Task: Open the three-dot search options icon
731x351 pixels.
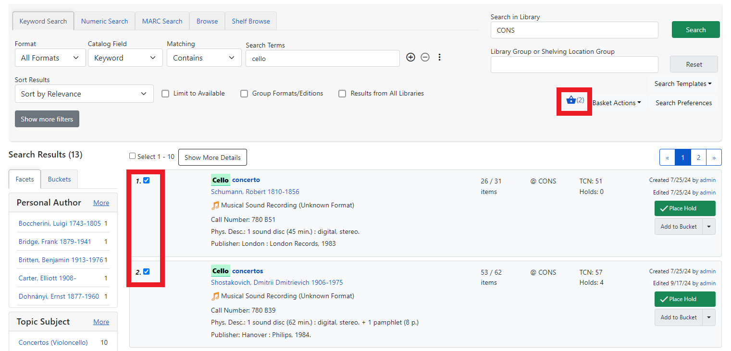Action: 439,57
